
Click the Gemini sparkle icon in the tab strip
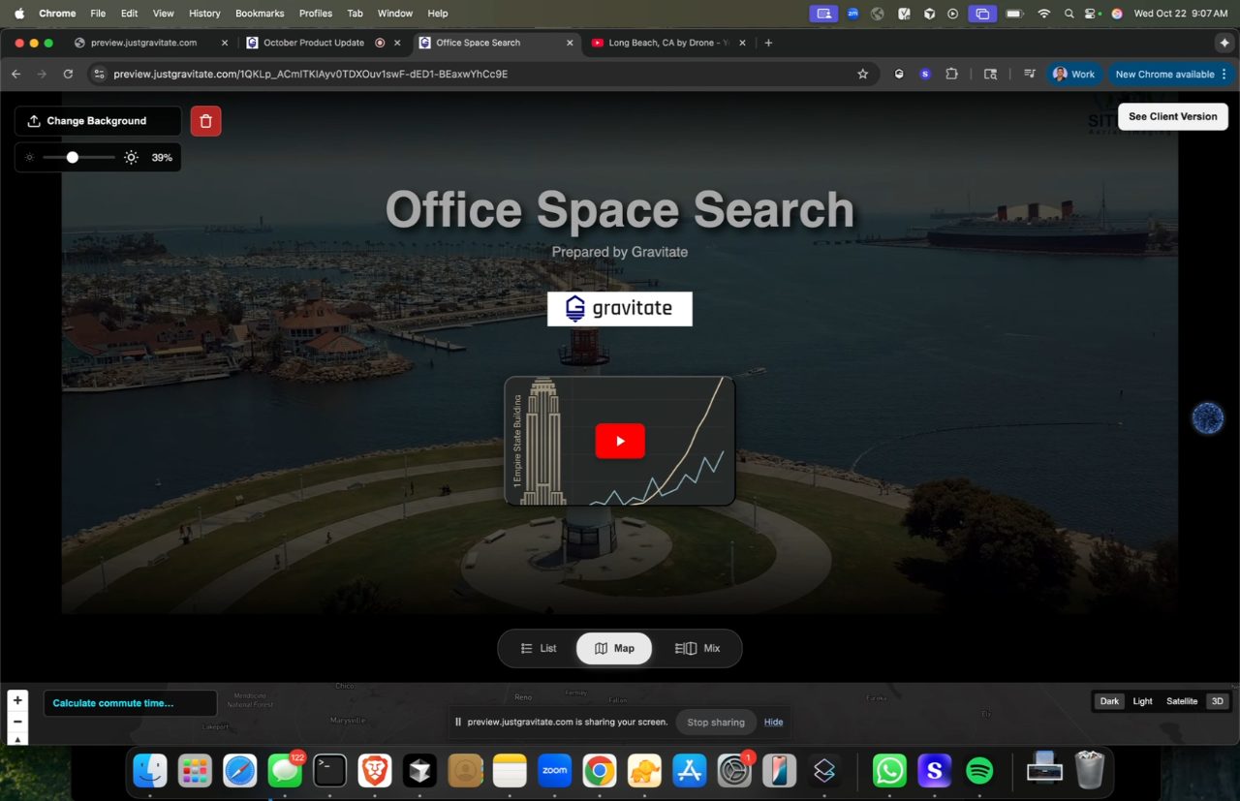[x=1224, y=43]
